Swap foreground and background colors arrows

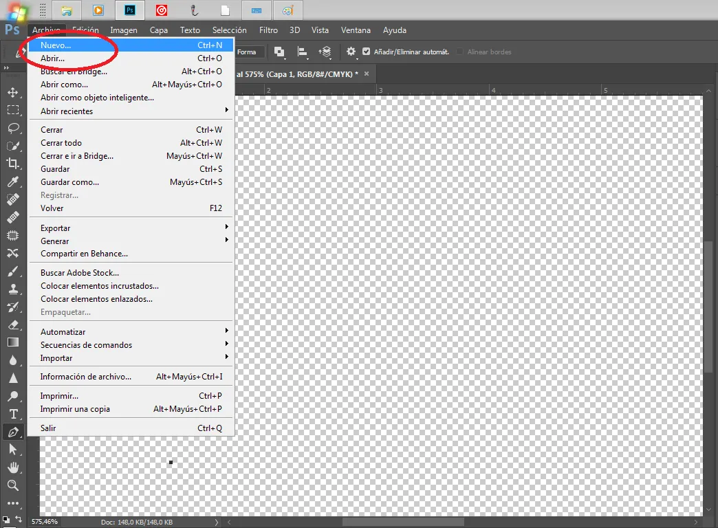pyautogui.click(x=19, y=519)
